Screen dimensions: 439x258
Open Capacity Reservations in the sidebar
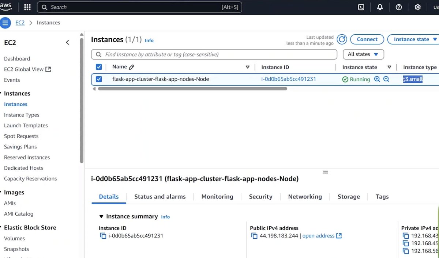click(30, 178)
